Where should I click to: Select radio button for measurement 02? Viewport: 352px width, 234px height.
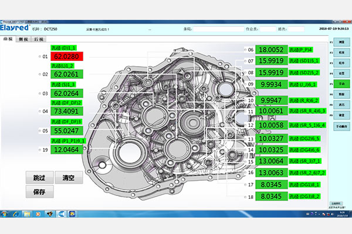coord(40,74)
